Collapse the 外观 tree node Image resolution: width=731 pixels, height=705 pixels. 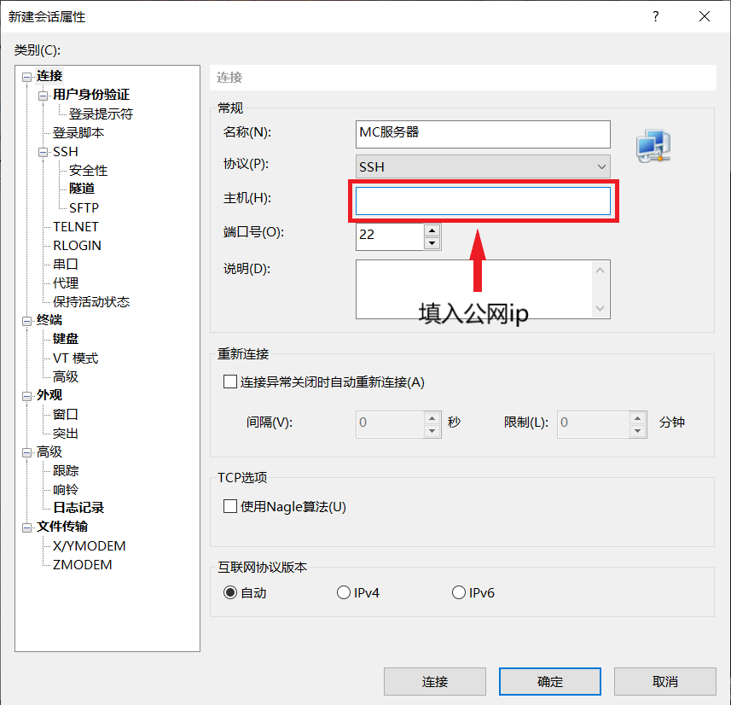(27, 396)
